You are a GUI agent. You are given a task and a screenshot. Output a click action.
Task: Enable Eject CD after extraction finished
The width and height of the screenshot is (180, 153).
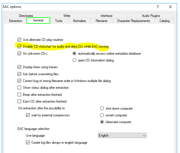[x=19, y=101]
